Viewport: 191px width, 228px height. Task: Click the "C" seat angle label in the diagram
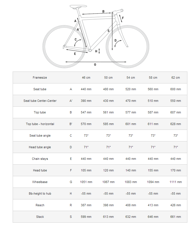pyautogui.click(x=76, y=40)
